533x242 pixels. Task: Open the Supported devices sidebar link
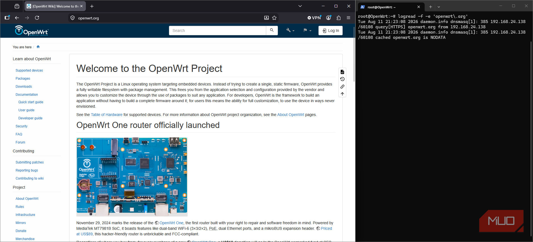coord(29,70)
